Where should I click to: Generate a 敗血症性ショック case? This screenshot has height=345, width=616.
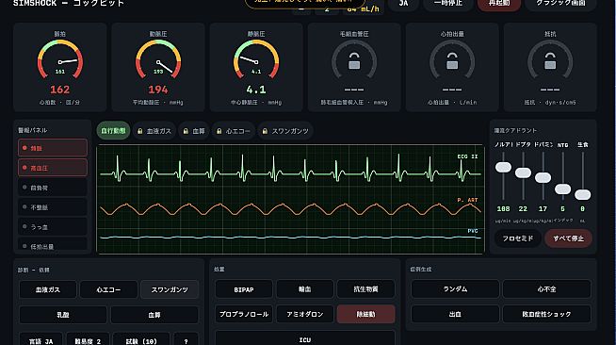click(547, 314)
